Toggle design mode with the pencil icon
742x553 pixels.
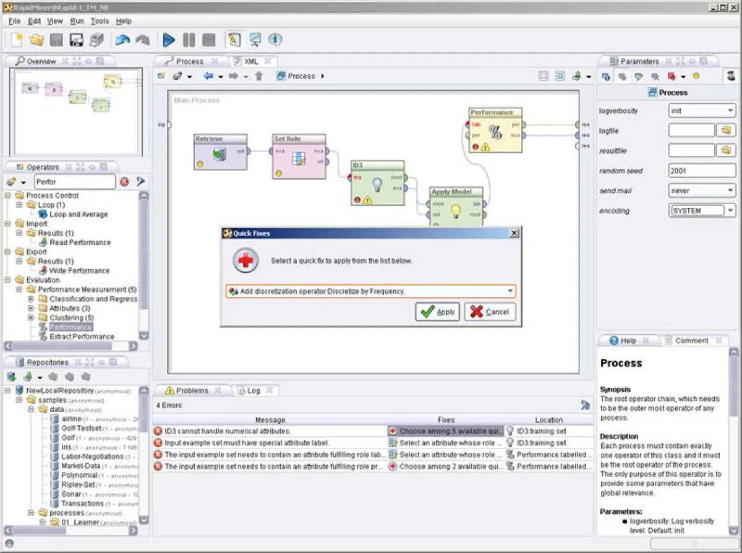(x=234, y=40)
